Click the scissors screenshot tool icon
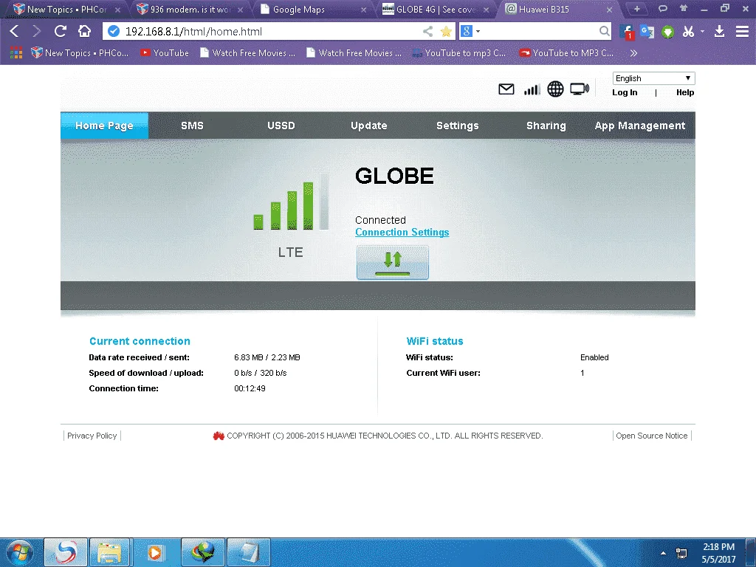This screenshot has height=567, width=756. coord(688,32)
